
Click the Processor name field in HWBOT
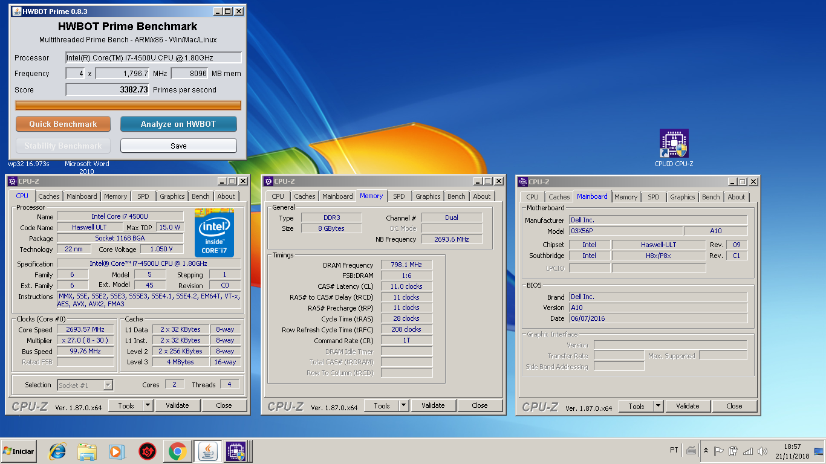coord(154,57)
